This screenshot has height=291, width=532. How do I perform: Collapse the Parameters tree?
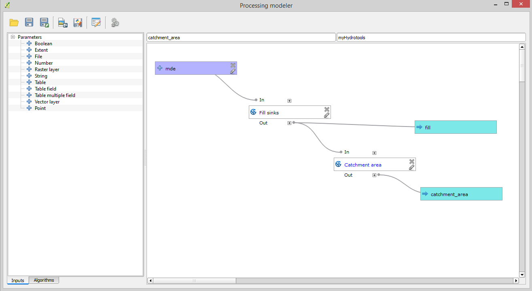tap(13, 37)
